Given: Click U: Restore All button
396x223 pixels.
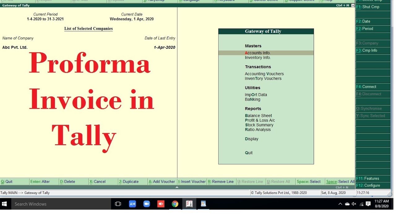Looking at the screenshot, I should click(x=281, y=182).
